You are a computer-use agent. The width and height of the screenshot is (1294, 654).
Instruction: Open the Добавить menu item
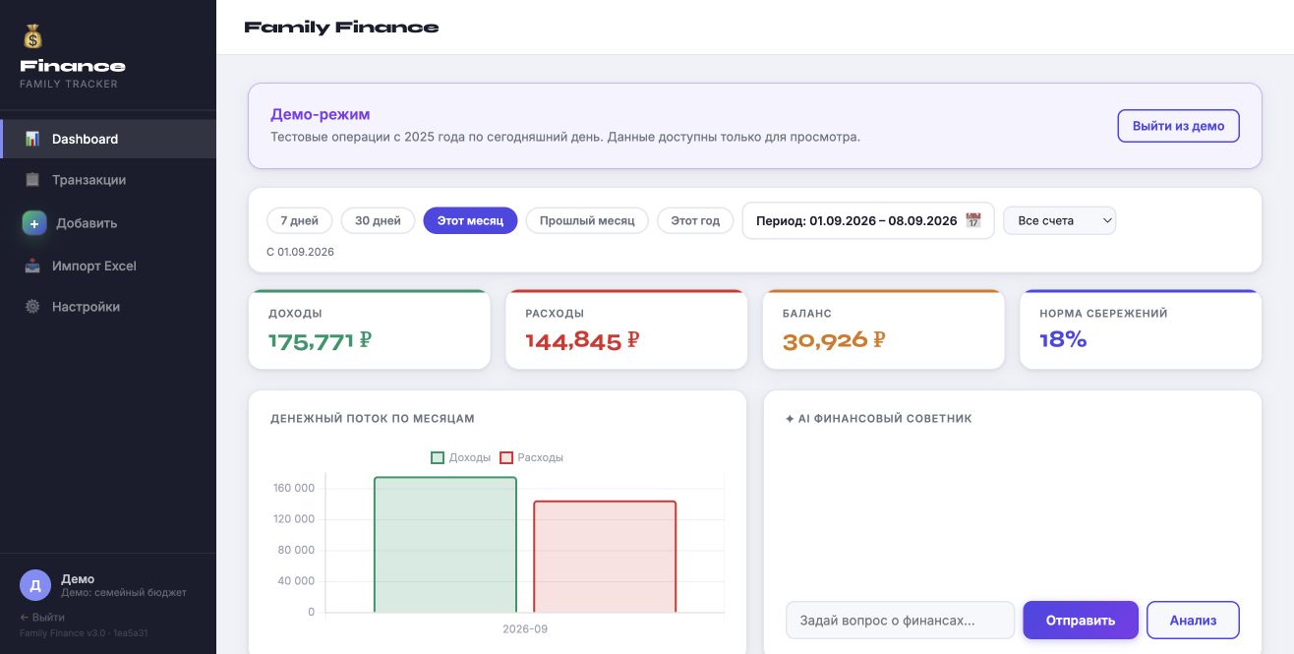pyautogui.click(x=108, y=223)
